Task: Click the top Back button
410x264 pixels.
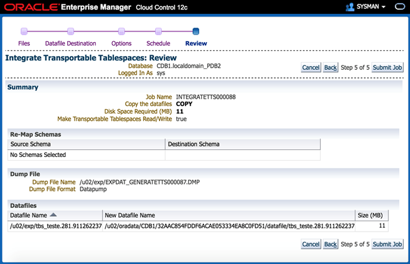Action: coord(331,68)
